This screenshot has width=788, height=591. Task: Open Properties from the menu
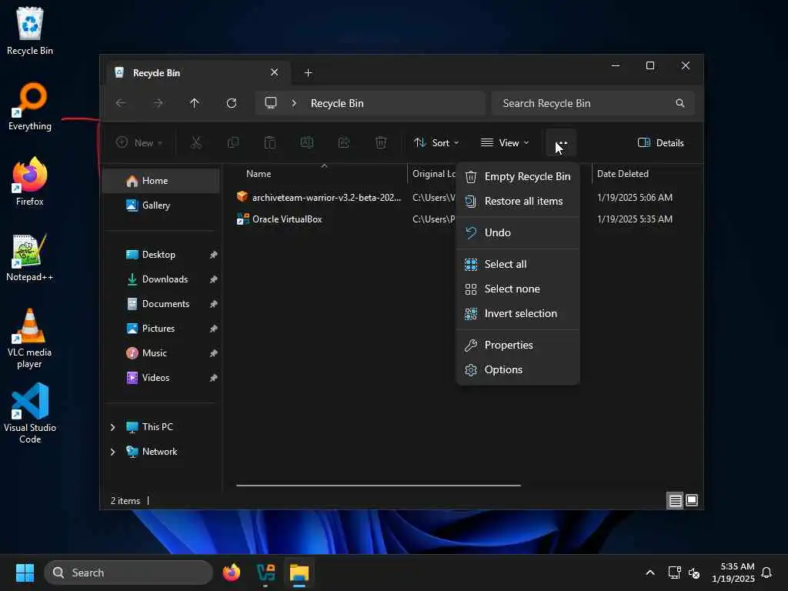tap(518, 345)
